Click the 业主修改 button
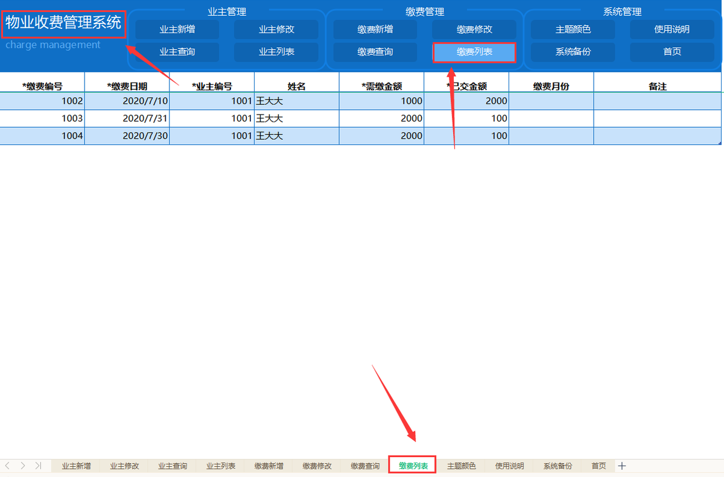724x477 pixels. tap(276, 30)
